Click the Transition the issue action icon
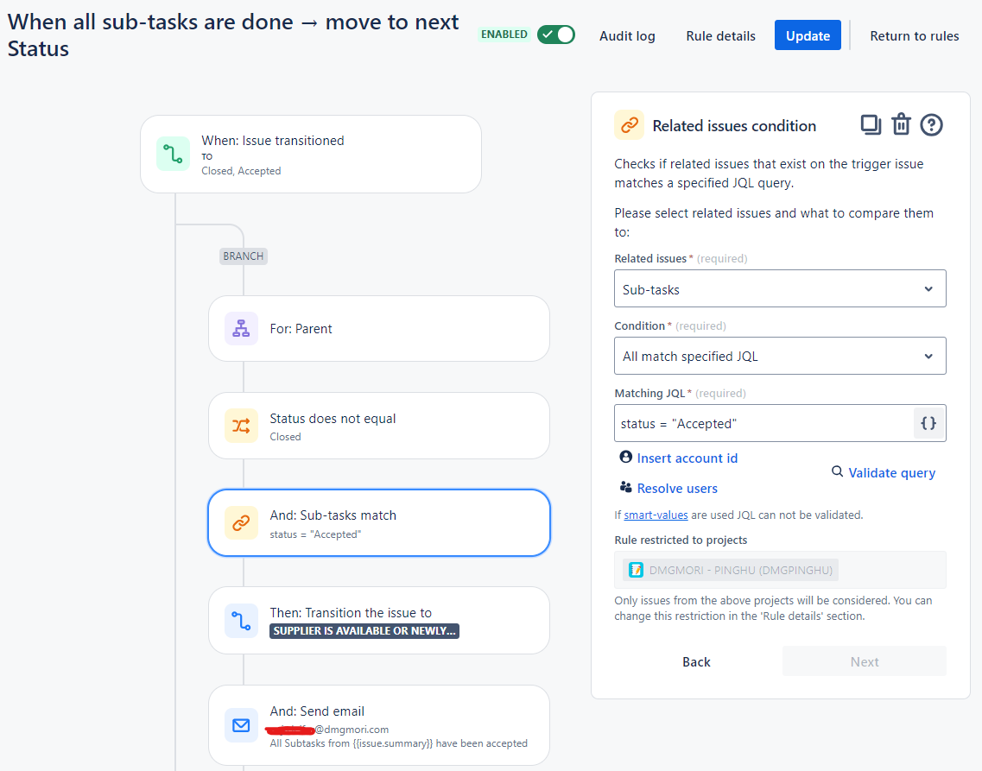 (x=241, y=621)
